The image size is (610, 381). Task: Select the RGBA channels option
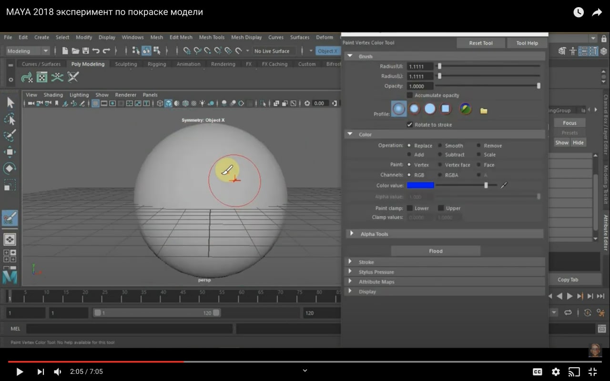(x=440, y=175)
